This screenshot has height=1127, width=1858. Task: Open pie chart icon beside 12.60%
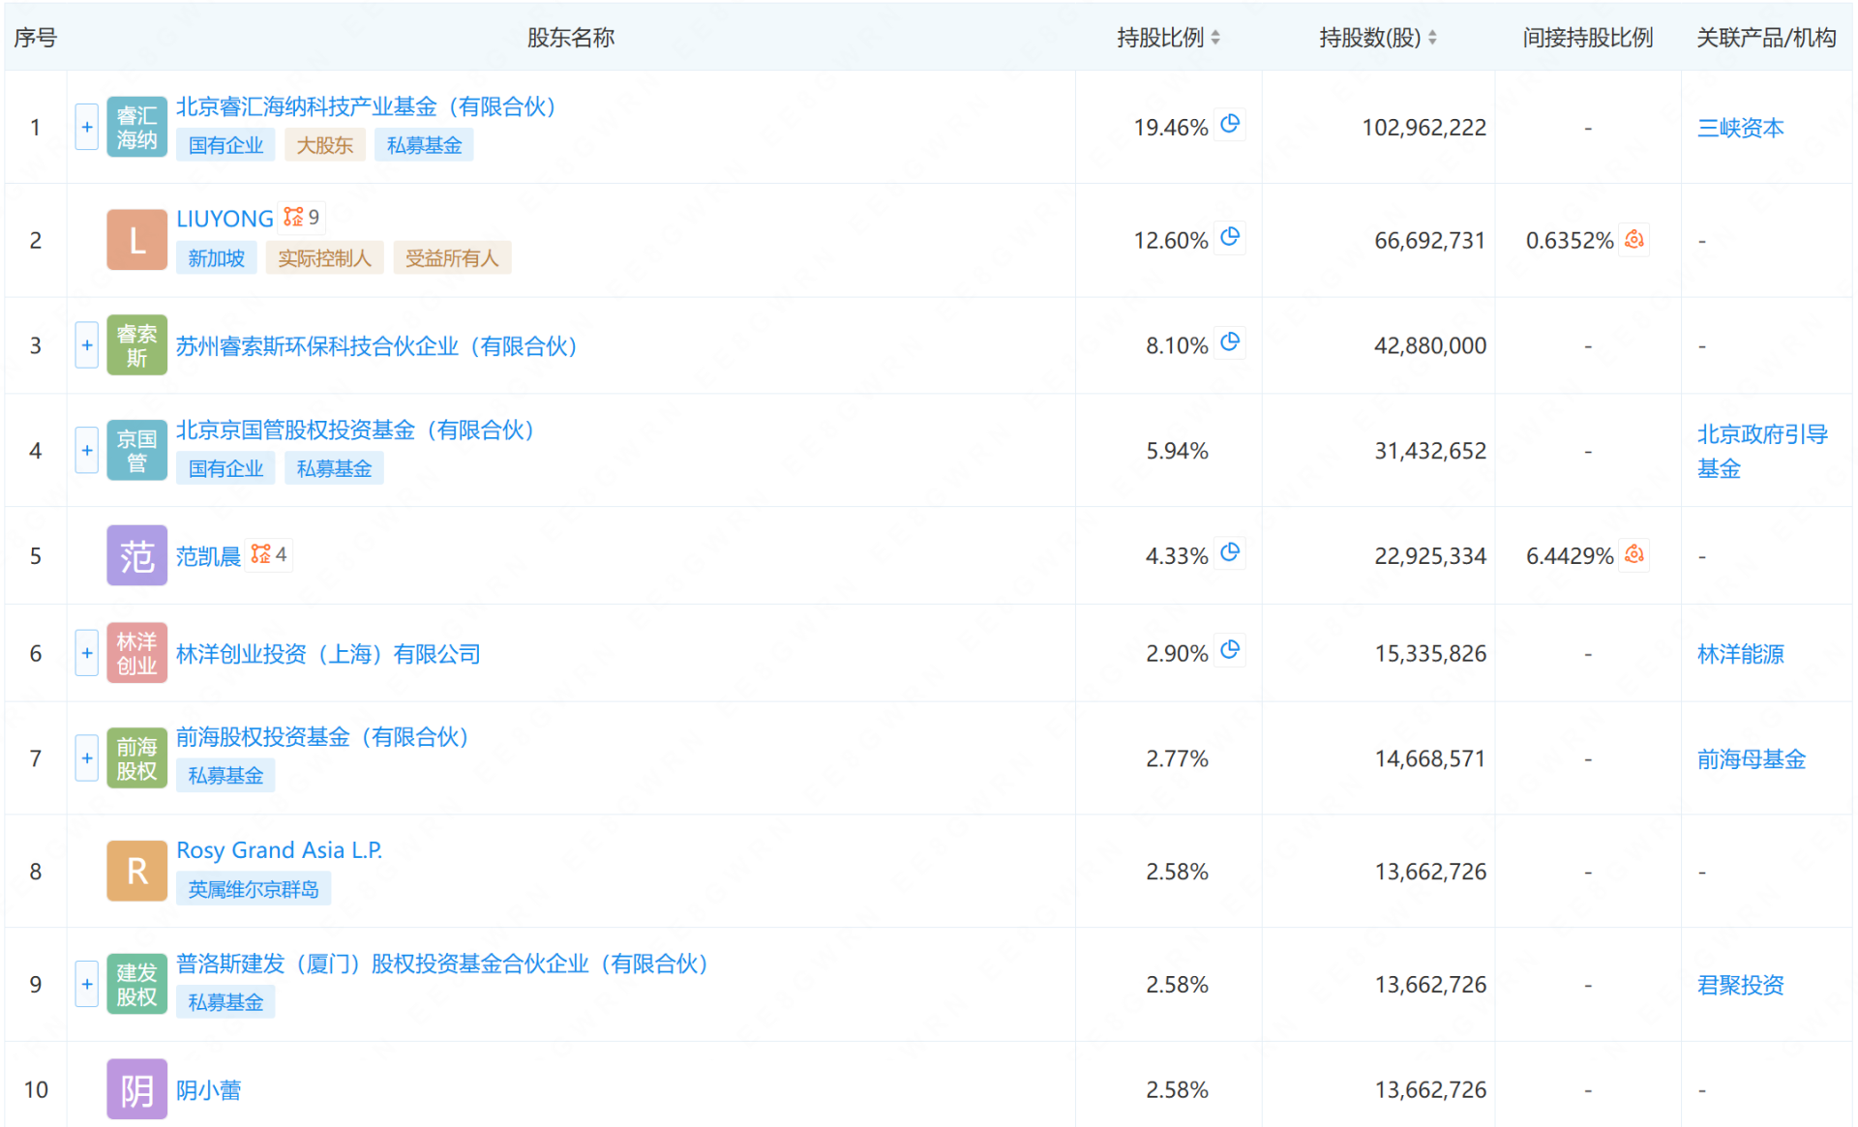coord(1230,237)
